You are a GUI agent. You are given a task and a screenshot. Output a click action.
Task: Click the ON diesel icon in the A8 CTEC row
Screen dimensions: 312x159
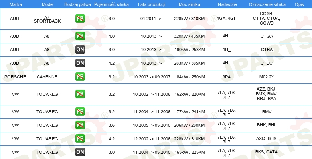point(80,63)
